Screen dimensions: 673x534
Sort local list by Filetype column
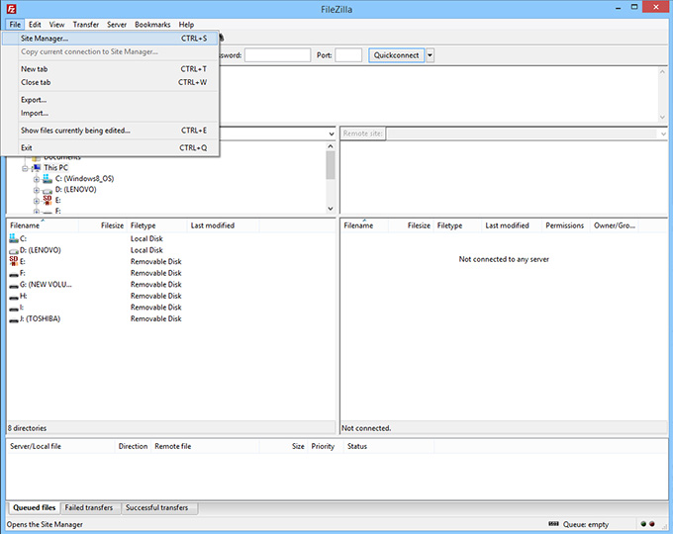pos(157,225)
